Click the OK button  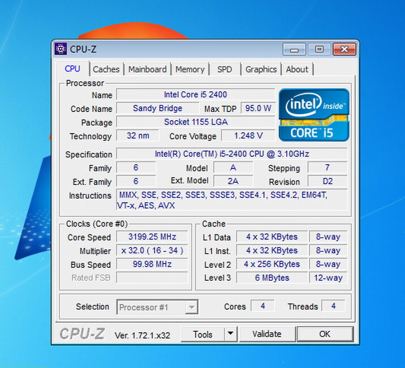point(325,334)
